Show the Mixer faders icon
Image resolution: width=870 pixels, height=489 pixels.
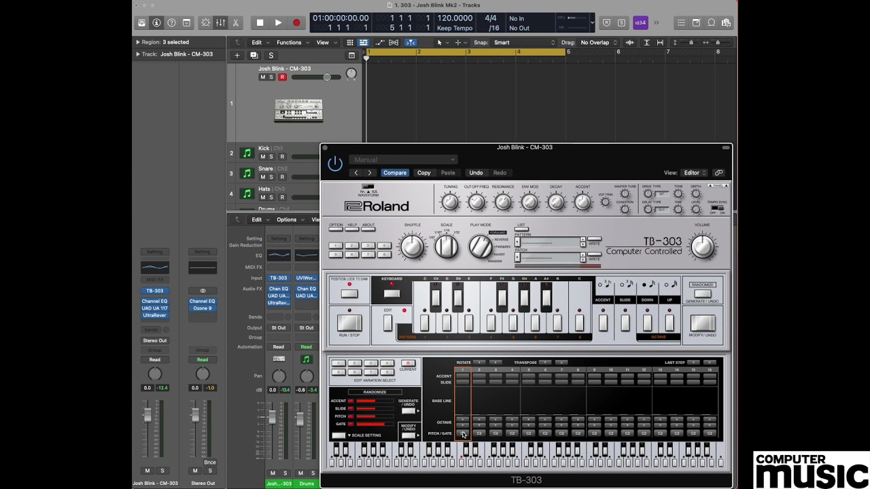coord(221,22)
